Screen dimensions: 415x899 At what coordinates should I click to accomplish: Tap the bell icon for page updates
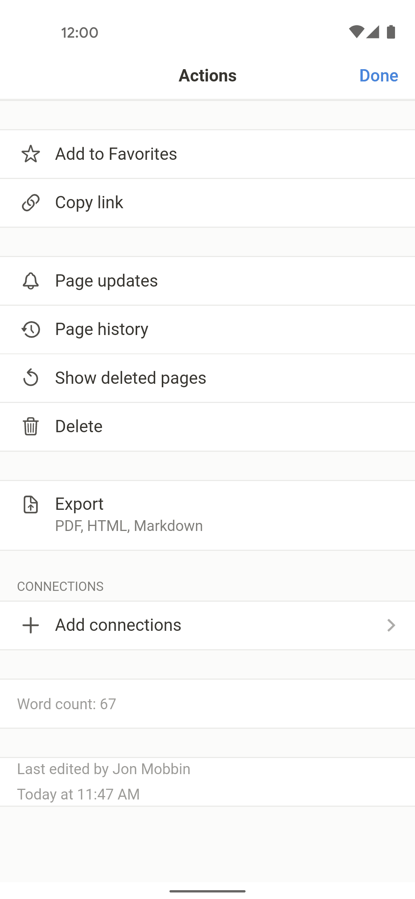click(x=31, y=281)
